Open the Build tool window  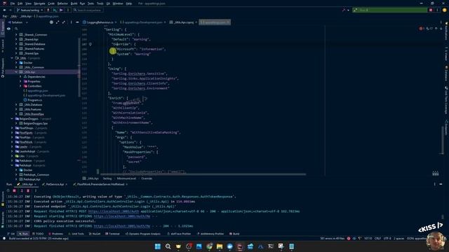(234, 234)
